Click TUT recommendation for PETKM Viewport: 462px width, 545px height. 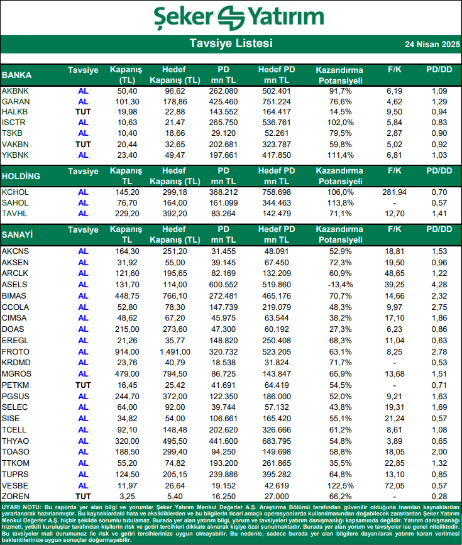(x=83, y=385)
